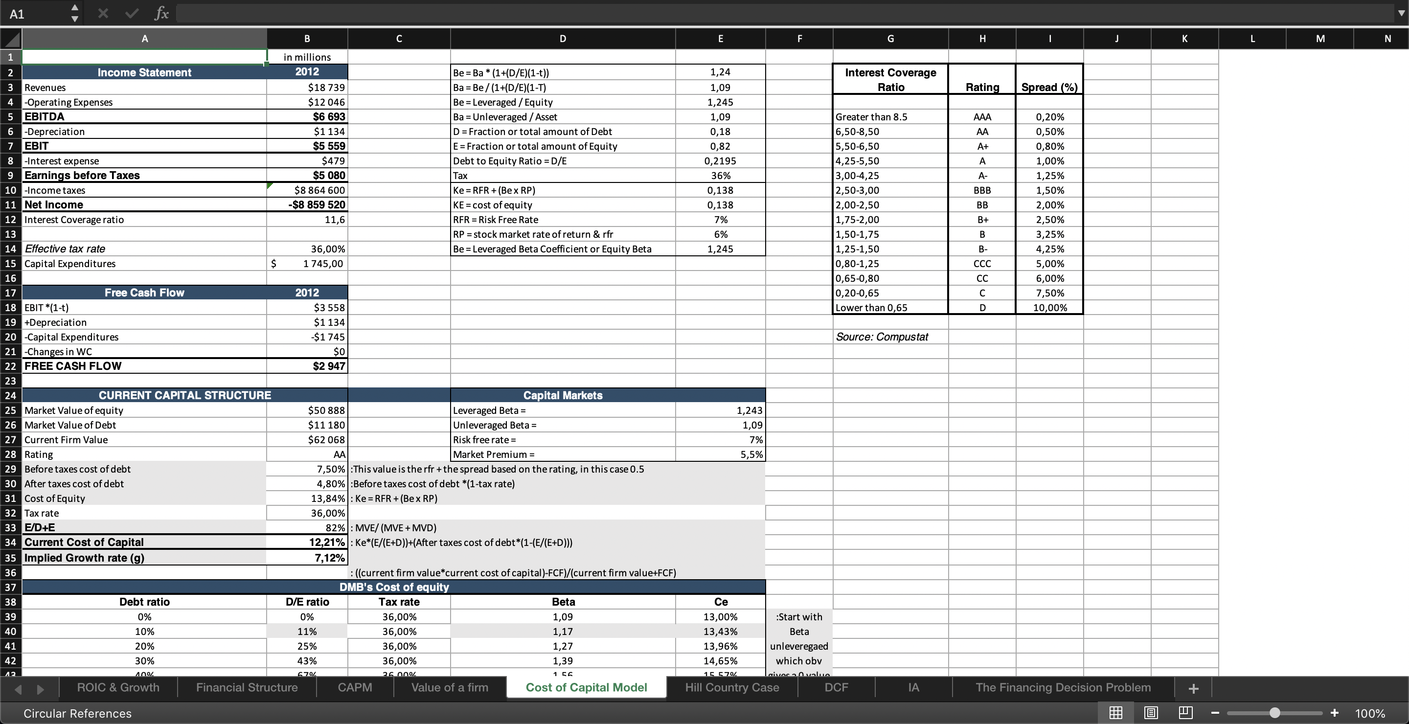Select Leveraged Beta value 1,243

[720, 410]
